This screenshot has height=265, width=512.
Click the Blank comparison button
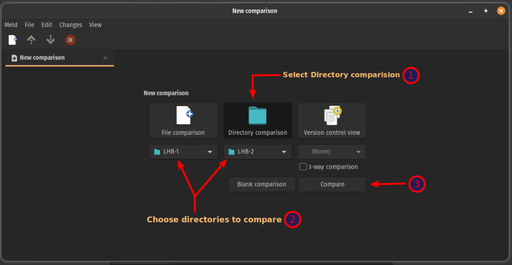[x=262, y=185]
